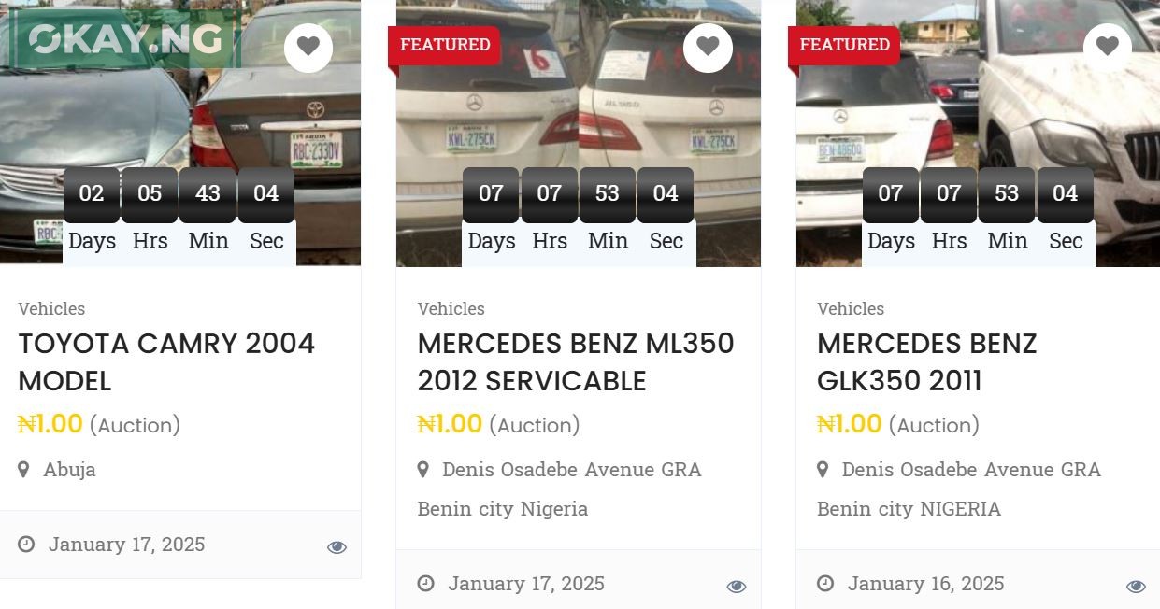1160x609 pixels.
Task: Favorite the Toyota Camry 2004 listing
Action: point(308,46)
